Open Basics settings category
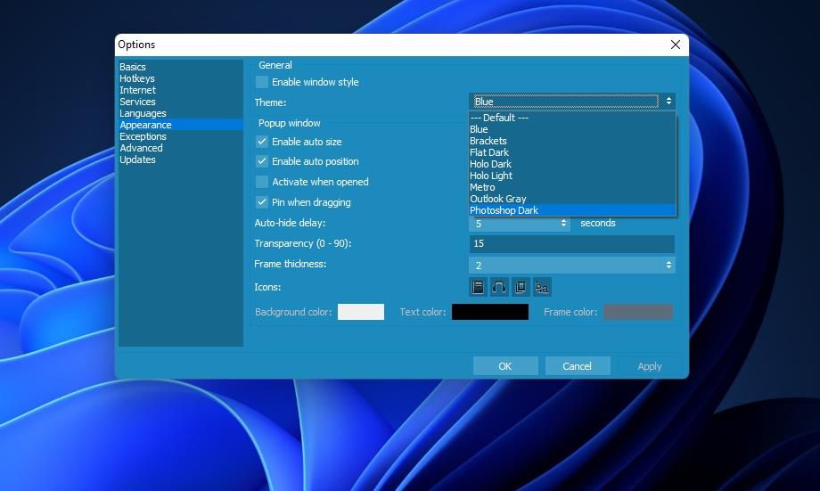This screenshot has height=491, width=820. (180, 67)
